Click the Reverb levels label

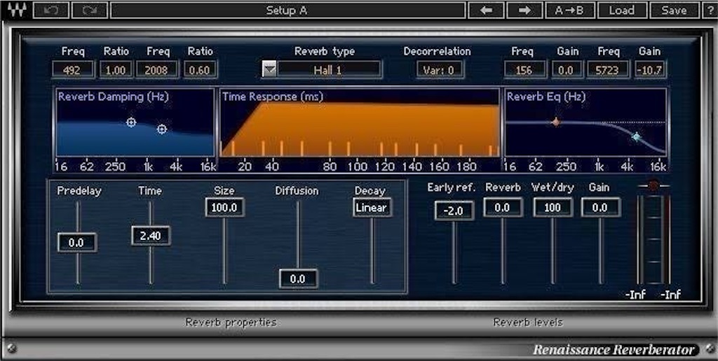pos(528,322)
